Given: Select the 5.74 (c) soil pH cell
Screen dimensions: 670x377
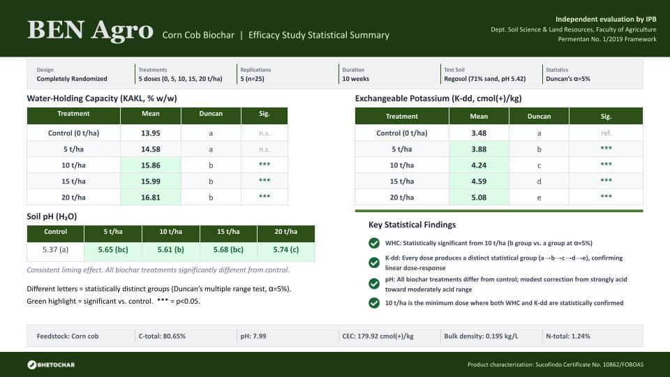Looking at the screenshot, I should (286, 249).
